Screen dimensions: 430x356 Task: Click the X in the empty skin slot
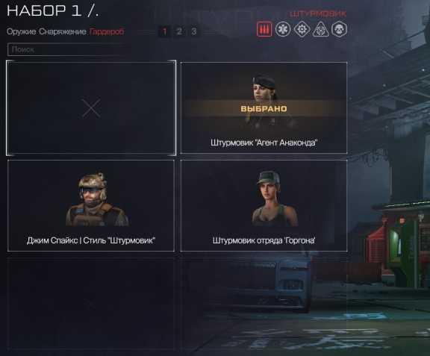(91, 108)
